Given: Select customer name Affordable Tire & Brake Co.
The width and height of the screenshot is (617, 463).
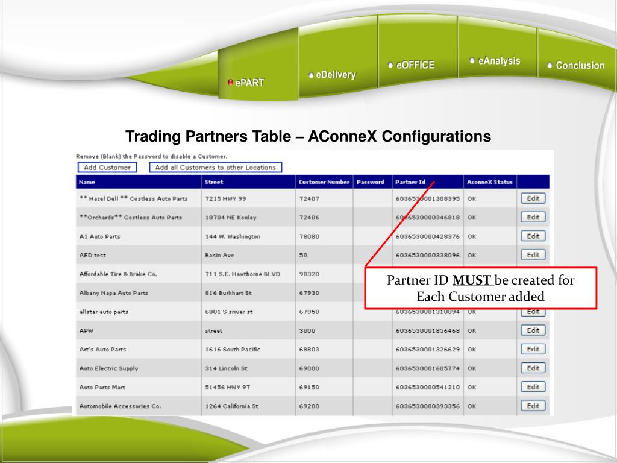Looking at the screenshot, I should pos(118,274).
